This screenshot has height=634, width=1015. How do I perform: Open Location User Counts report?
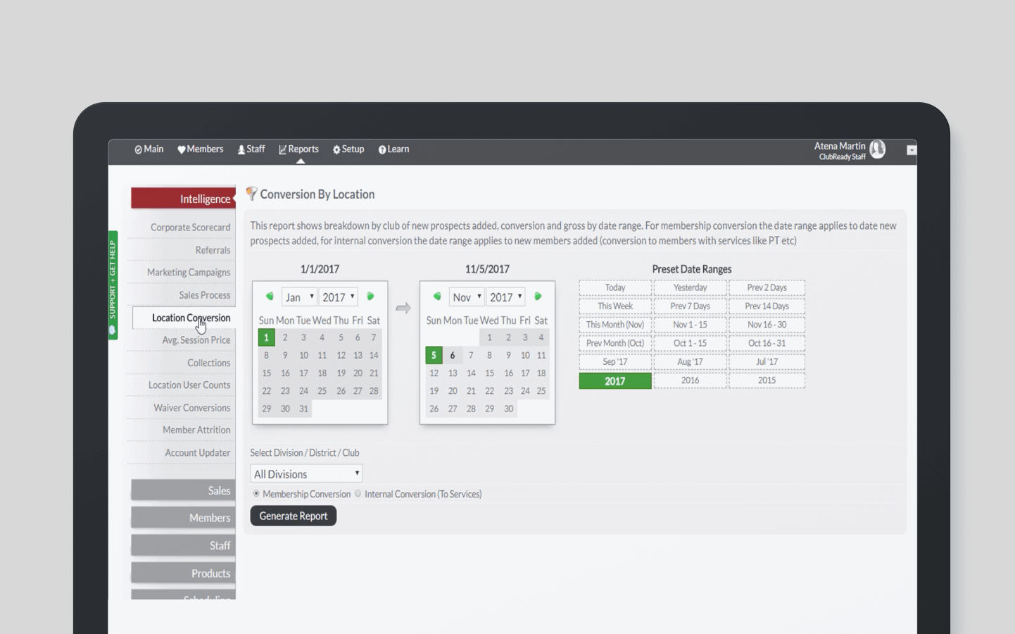pyautogui.click(x=189, y=385)
